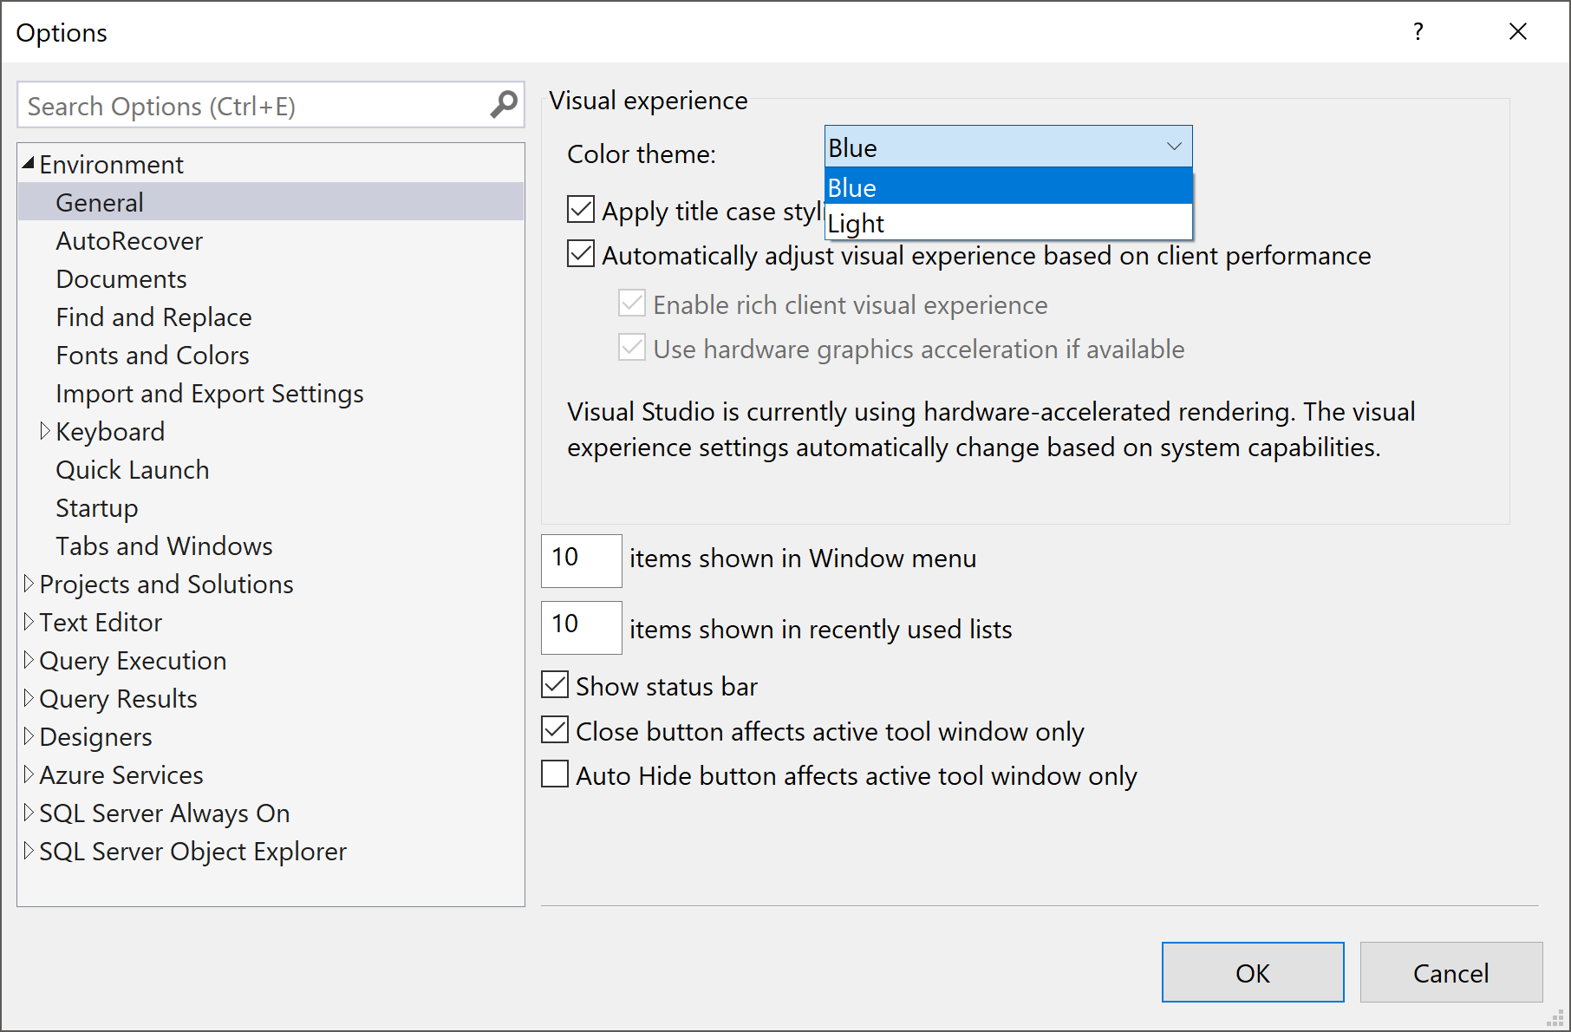This screenshot has height=1032, width=1571.
Task: Expand the Keyboard tree node
Action: 45,431
